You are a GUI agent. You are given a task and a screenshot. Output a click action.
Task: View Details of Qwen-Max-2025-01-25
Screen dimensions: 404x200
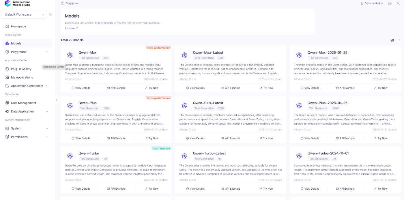tap(310, 88)
